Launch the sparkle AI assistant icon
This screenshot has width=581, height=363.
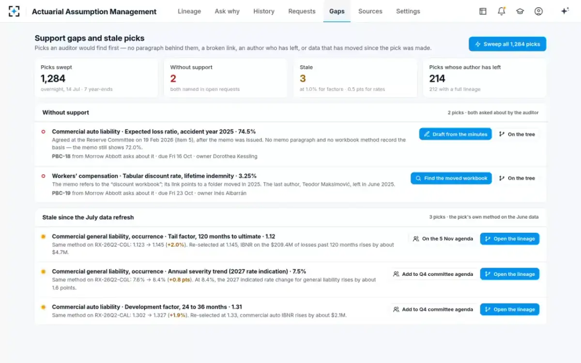[x=565, y=11]
